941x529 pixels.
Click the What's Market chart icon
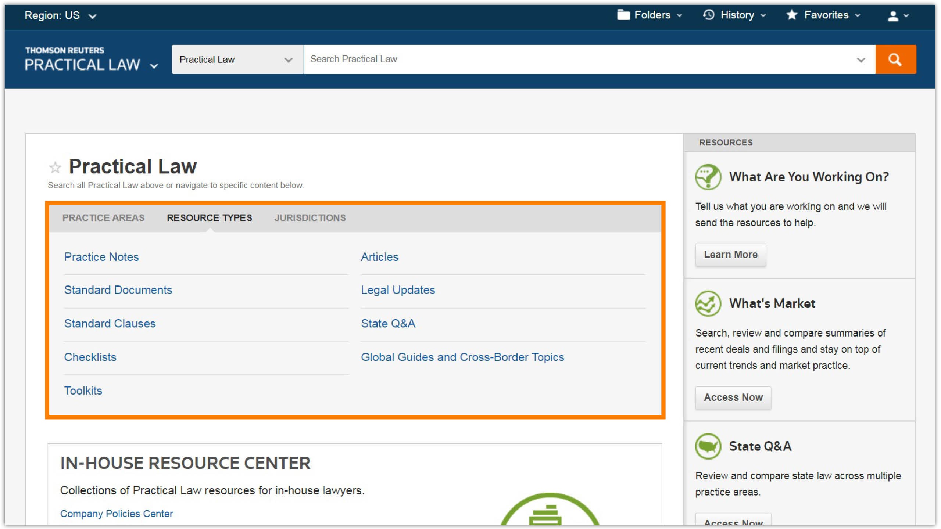(x=708, y=303)
